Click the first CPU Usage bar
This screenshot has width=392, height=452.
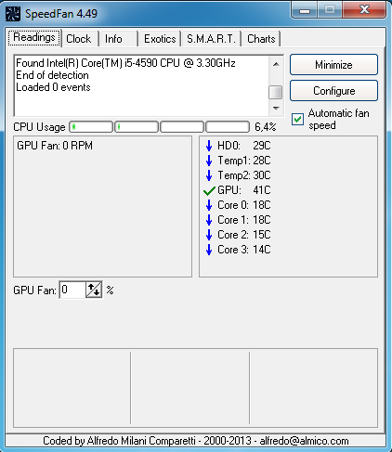(x=91, y=127)
